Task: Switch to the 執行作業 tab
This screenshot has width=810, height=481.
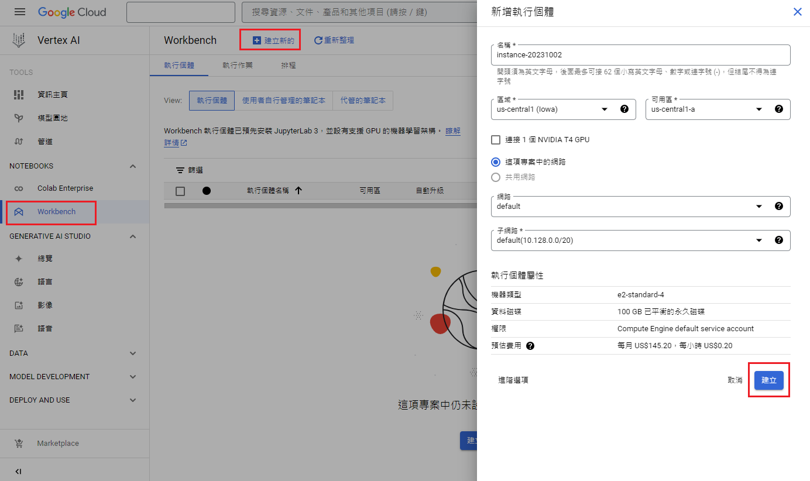Action: click(238, 66)
